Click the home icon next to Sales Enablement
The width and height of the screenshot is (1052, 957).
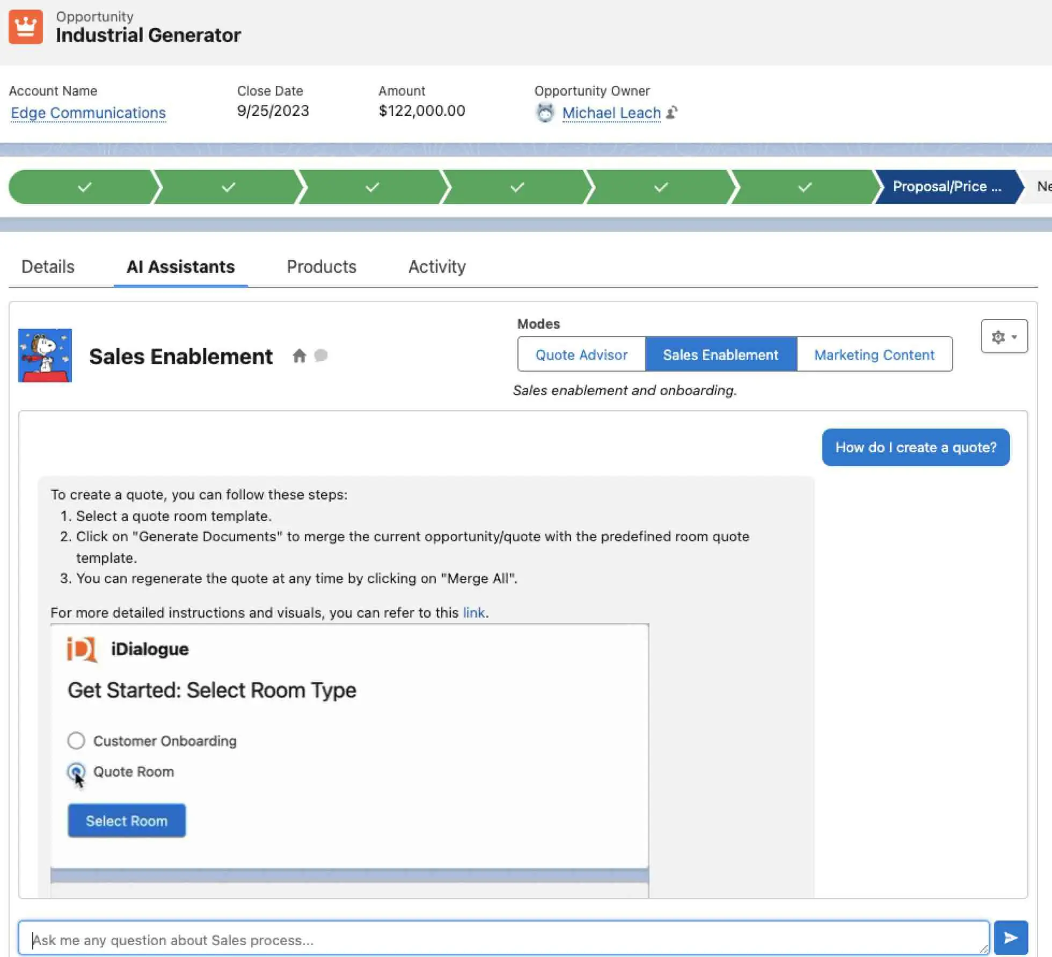click(x=299, y=356)
